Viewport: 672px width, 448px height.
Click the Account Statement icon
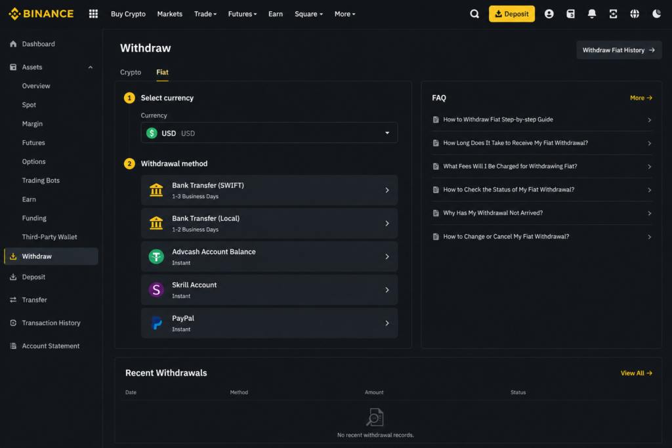click(13, 346)
